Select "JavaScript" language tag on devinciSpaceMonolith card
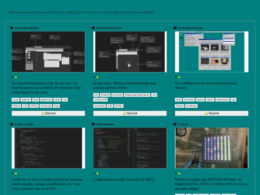The height and width of the screenshot is (195, 260). (191, 106)
